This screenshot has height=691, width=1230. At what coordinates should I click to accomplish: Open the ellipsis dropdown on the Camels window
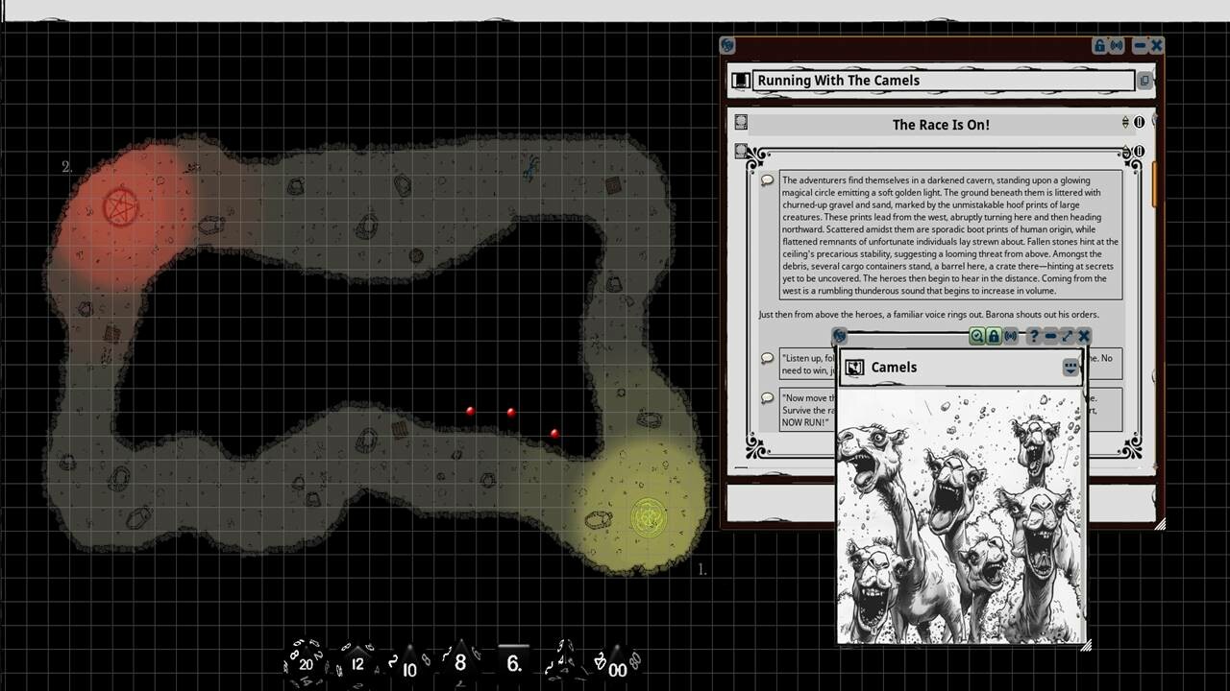click(1070, 367)
